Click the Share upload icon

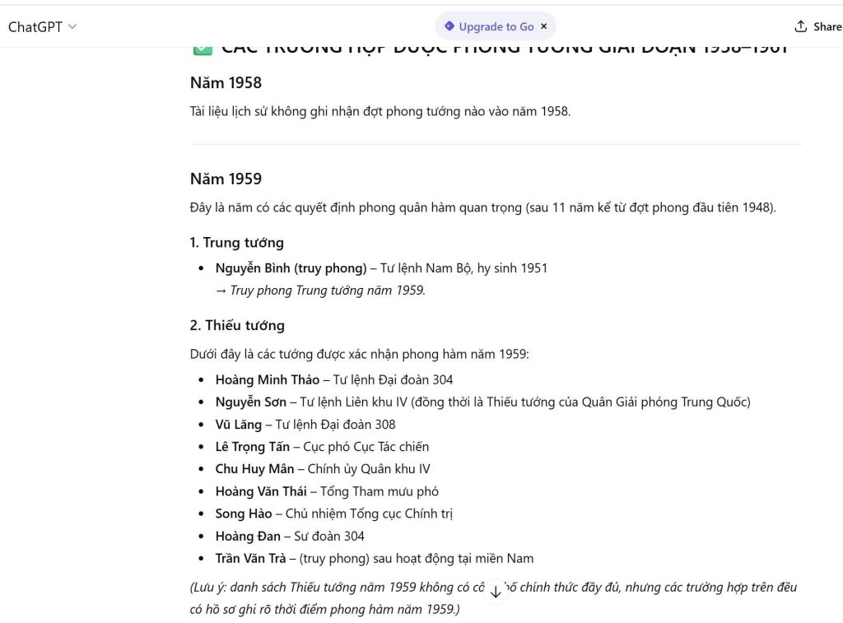[x=800, y=26]
